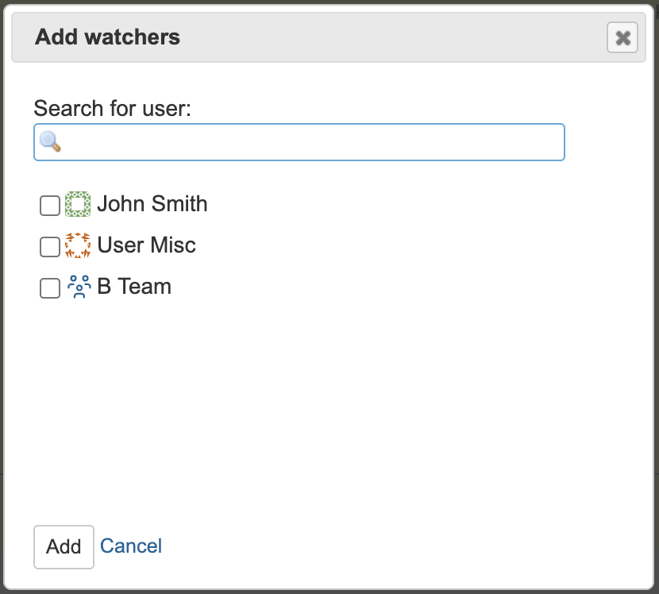Close the Add watchers dialog
This screenshot has width=659, height=594.
[622, 37]
